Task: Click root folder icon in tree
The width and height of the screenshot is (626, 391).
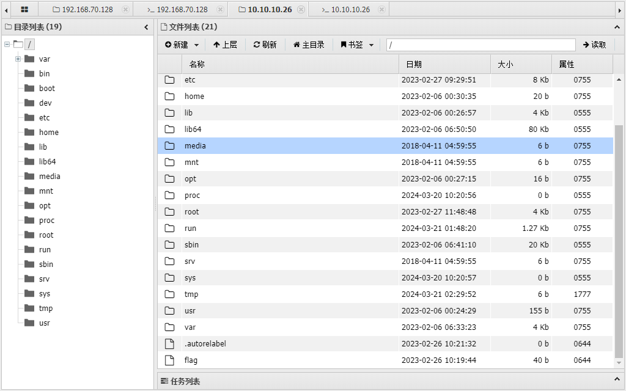Action: 29,235
